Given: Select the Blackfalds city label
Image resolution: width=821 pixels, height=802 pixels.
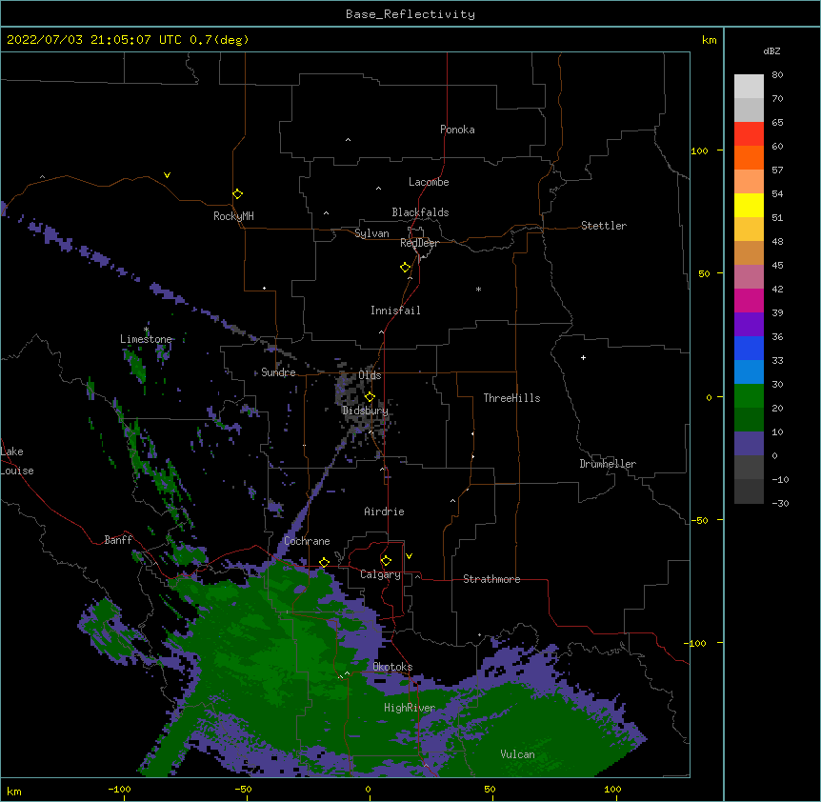Looking at the screenshot, I should (x=420, y=212).
